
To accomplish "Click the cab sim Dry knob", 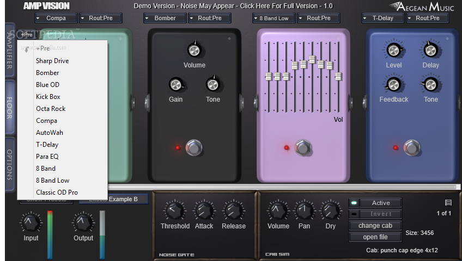I will point(330,210).
